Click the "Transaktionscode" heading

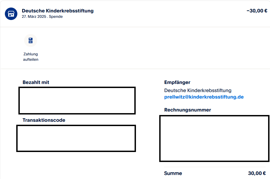point(44,120)
